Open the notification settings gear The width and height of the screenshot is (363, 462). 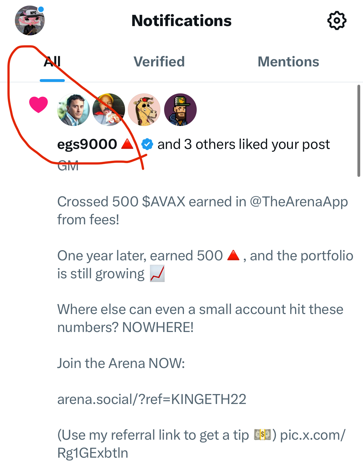coord(337,21)
